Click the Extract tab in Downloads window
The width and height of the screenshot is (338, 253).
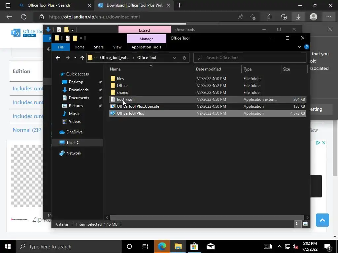click(x=145, y=30)
